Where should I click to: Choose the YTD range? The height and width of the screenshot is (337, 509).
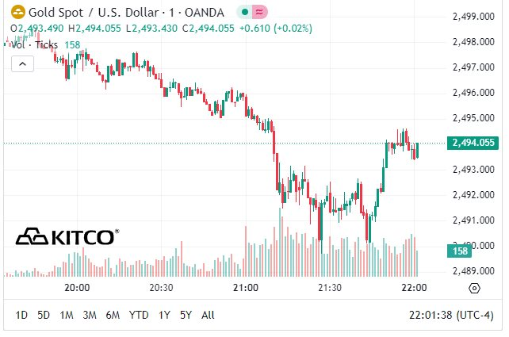pos(139,315)
